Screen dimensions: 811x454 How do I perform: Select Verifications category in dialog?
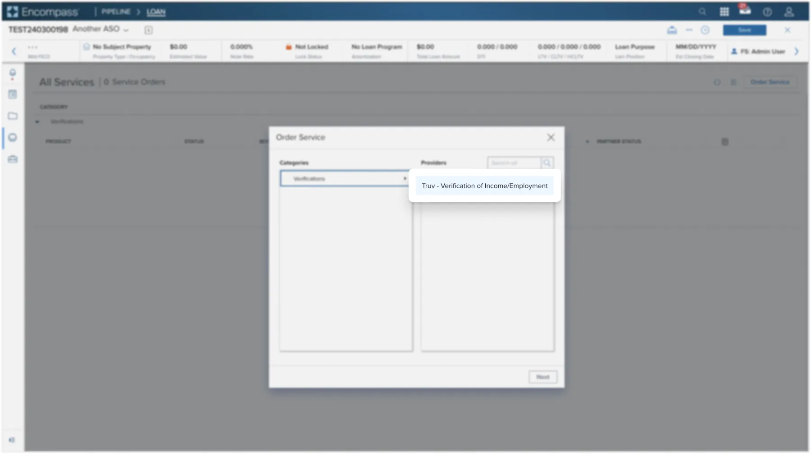pyautogui.click(x=346, y=179)
